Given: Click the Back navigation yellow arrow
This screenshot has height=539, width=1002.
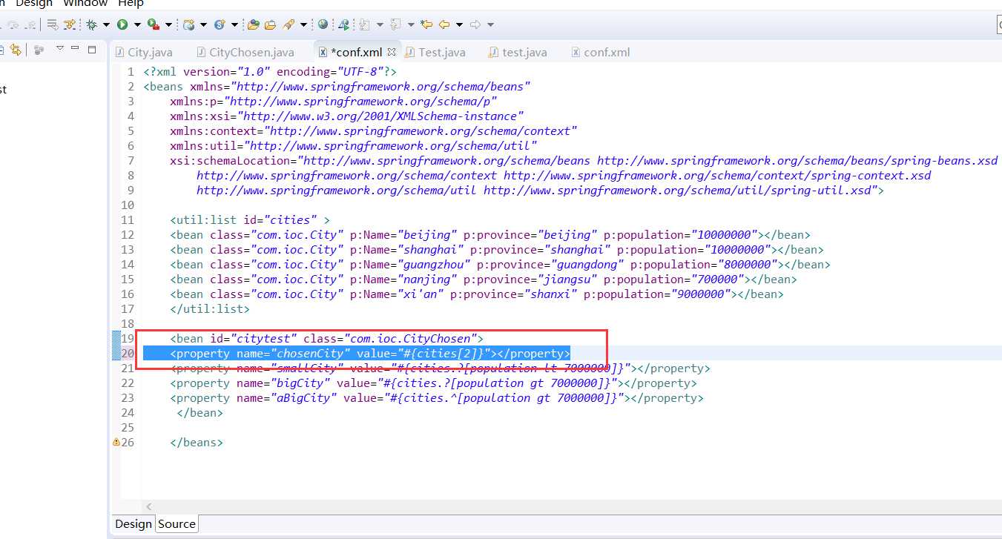Looking at the screenshot, I should point(444,24).
